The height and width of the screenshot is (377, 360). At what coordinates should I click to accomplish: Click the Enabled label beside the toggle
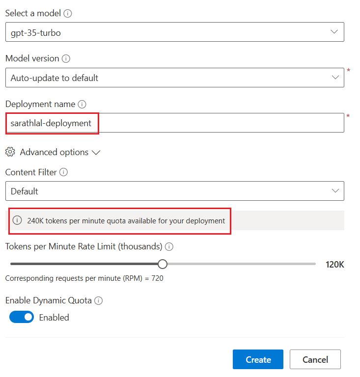point(54,318)
